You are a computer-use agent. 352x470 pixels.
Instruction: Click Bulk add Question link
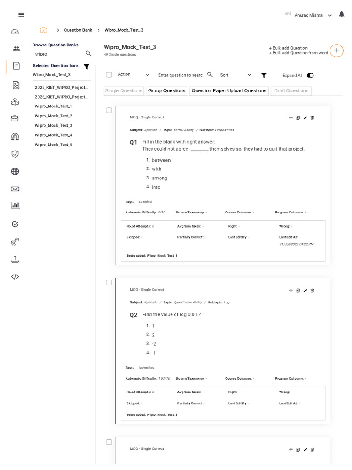[x=288, y=48]
